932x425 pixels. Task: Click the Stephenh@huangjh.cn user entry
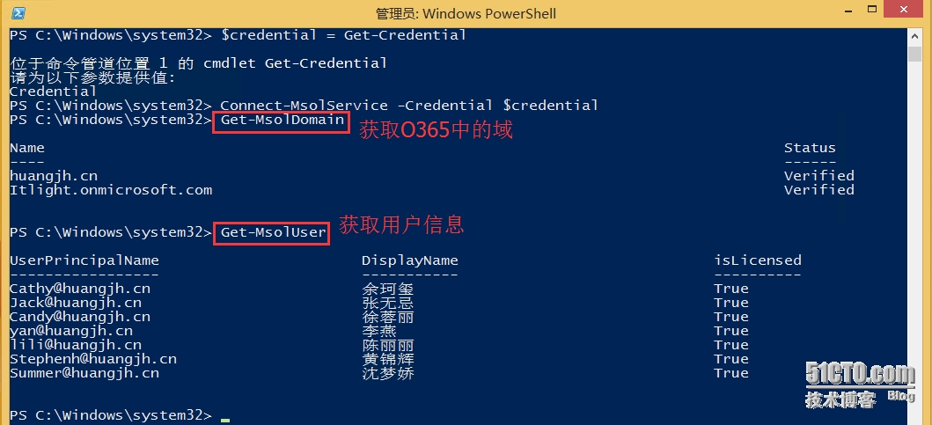pyautogui.click(x=93, y=359)
